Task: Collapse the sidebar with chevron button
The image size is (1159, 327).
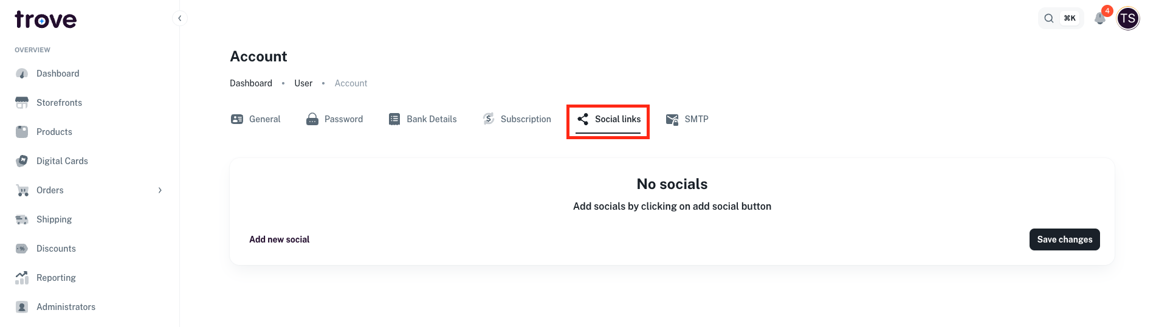Action: [179, 18]
